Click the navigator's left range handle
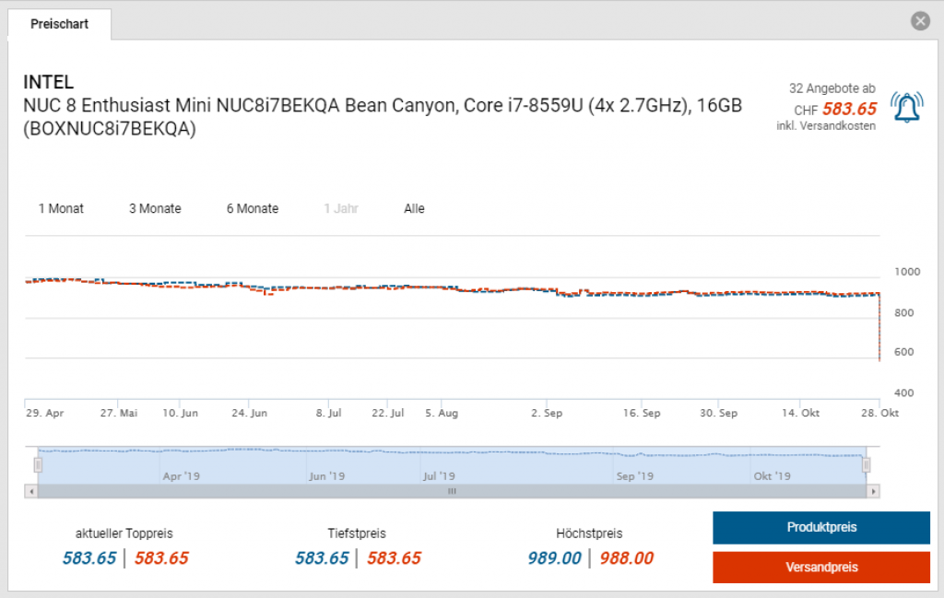The image size is (944, 598). pos(39,465)
